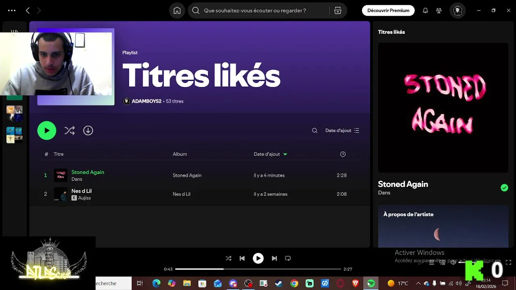This screenshot has width=516, height=290.
Task: Click 'il y a 4 minutes' date cell
Action: (269, 175)
